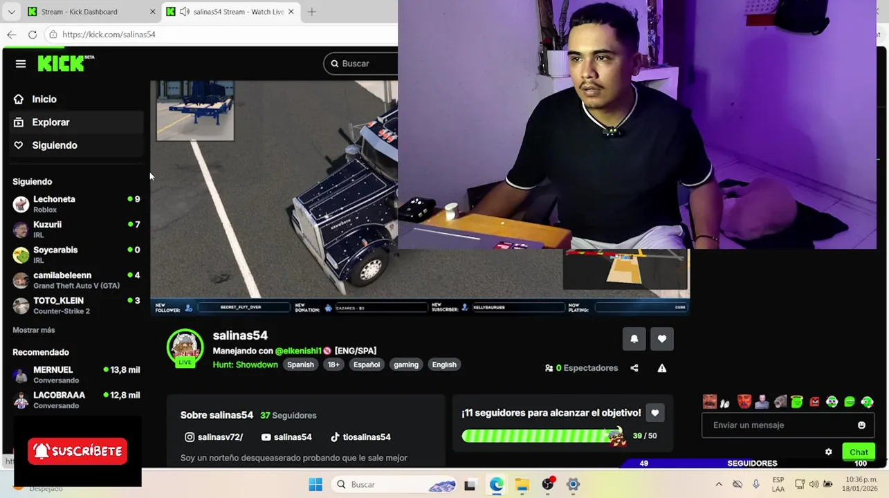Open Soycarabis channel in sidebar

(x=76, y=255)
